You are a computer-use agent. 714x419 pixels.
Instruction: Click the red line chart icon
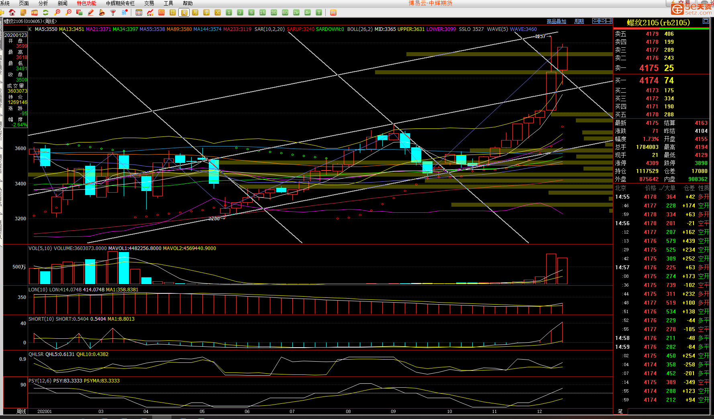point(150,12)
